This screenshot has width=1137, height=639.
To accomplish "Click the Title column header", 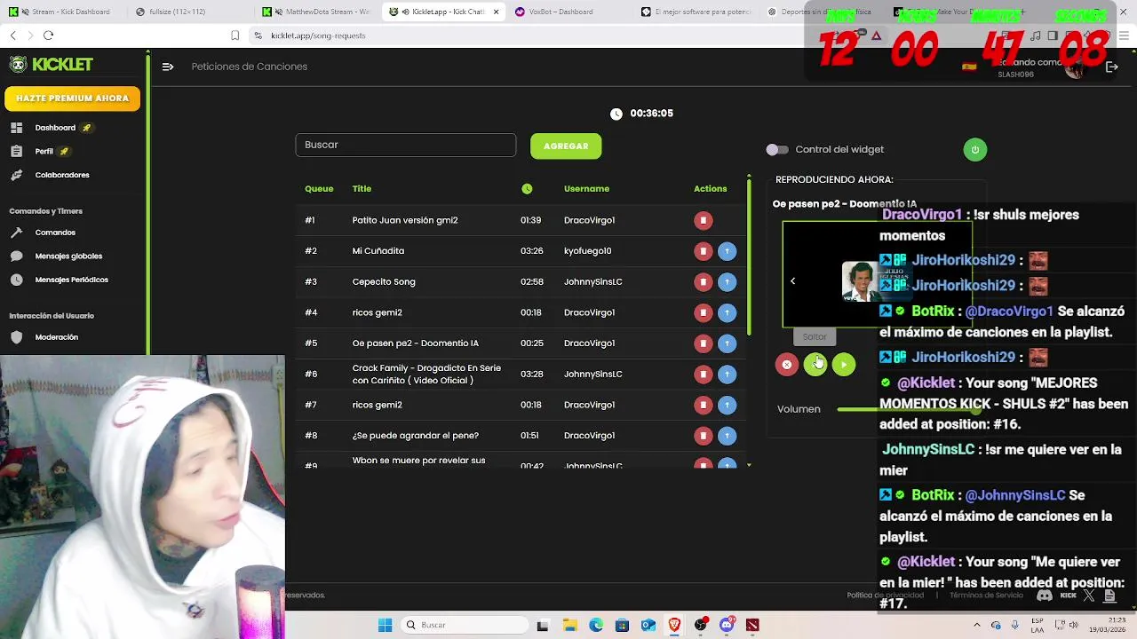I will 362,189.
